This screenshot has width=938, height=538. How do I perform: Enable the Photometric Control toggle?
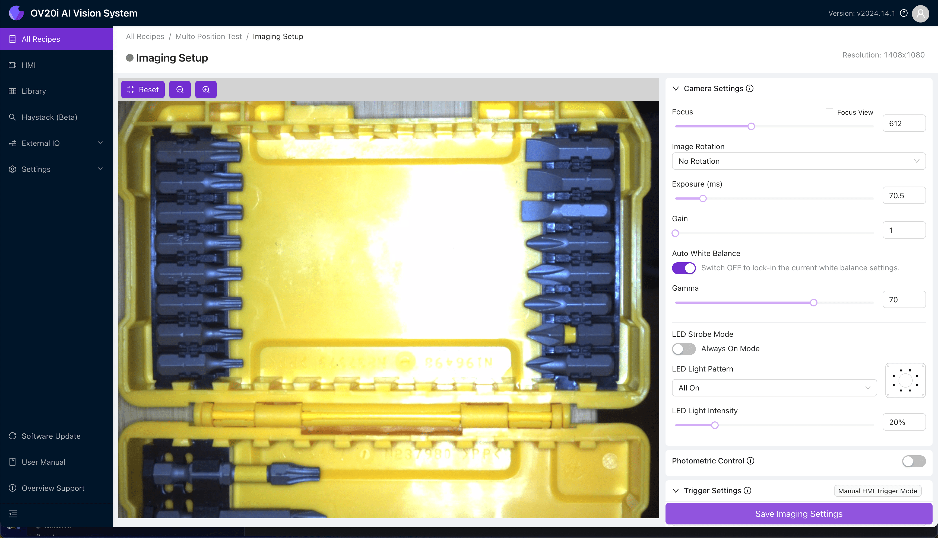(914, 461)
